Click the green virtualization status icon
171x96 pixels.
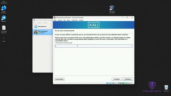click(x=123, y=83)
